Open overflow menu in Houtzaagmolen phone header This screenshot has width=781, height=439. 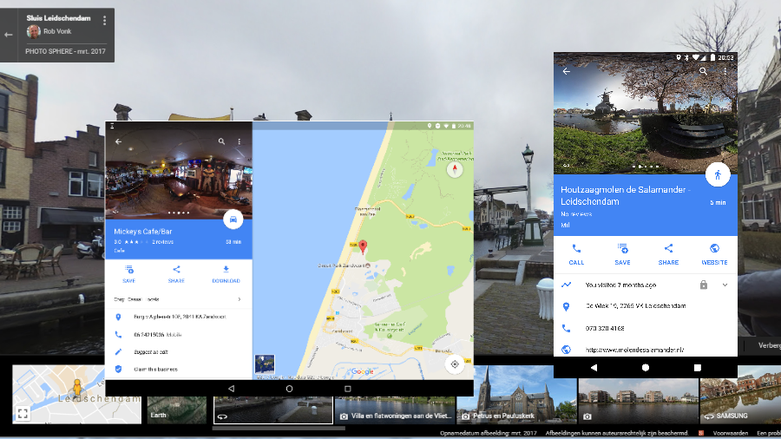(725, 71)
